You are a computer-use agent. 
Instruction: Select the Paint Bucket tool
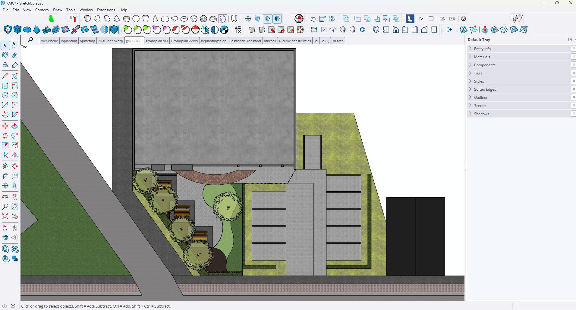tap(5, 55)
